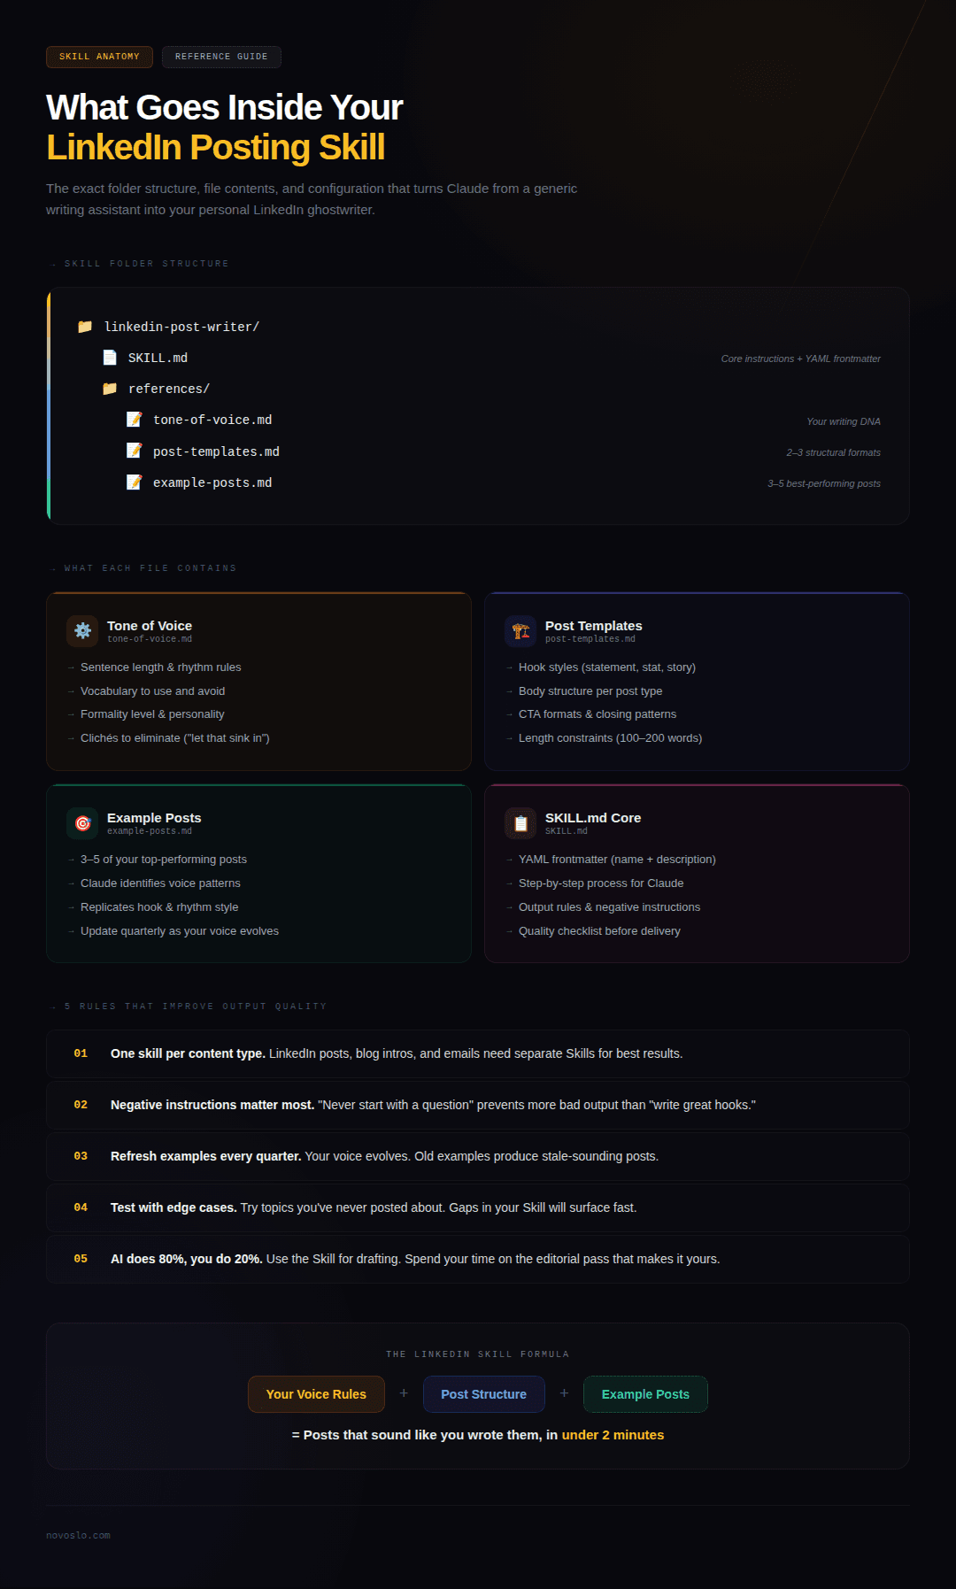Click the target icon beside Example Posts
956x1589 pixels.
[x=82, y=823]
